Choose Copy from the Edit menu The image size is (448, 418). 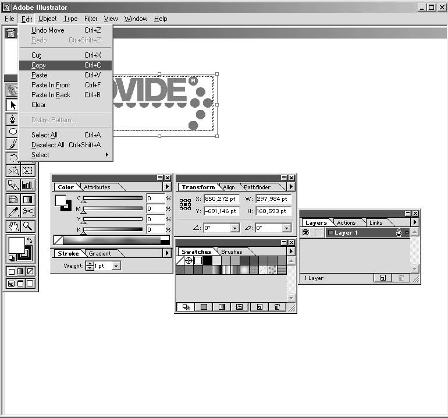coord(66,65)
